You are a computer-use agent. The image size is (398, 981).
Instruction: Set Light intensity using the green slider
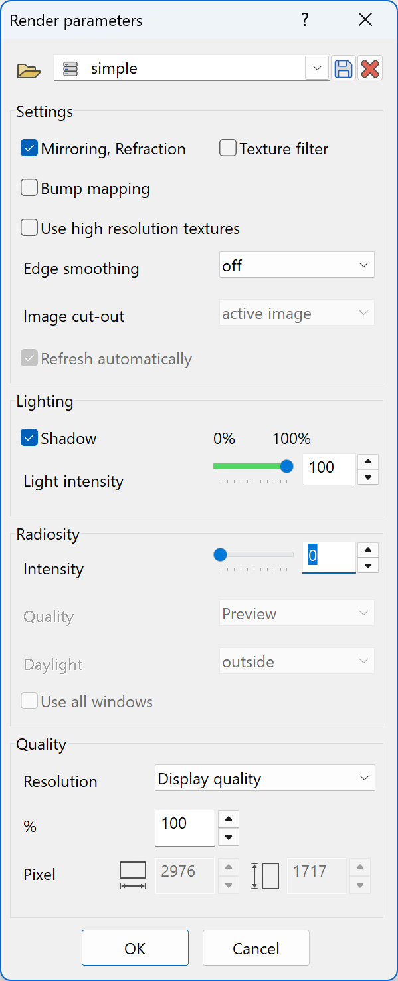[286, 467]
